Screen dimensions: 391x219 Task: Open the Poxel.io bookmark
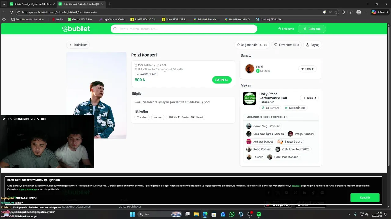pyautogui.click(x=269, y=19)
